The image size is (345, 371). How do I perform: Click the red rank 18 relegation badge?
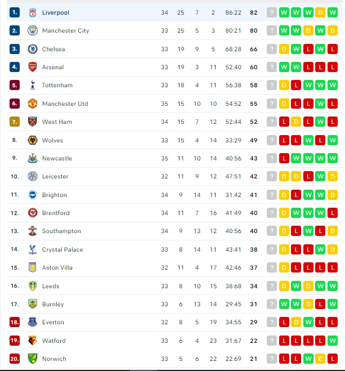coord(15,322)
